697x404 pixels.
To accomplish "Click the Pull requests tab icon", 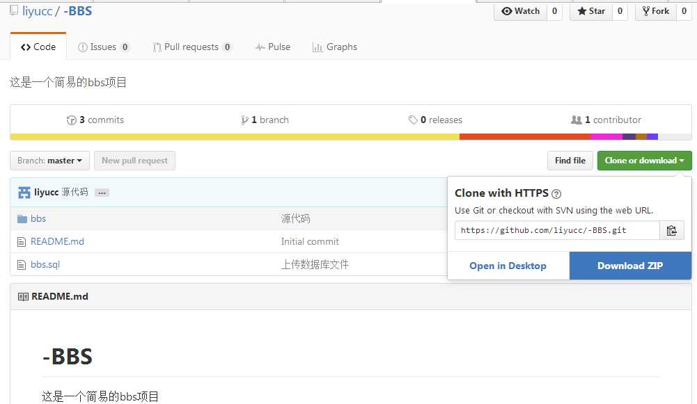I will (157, 47).
